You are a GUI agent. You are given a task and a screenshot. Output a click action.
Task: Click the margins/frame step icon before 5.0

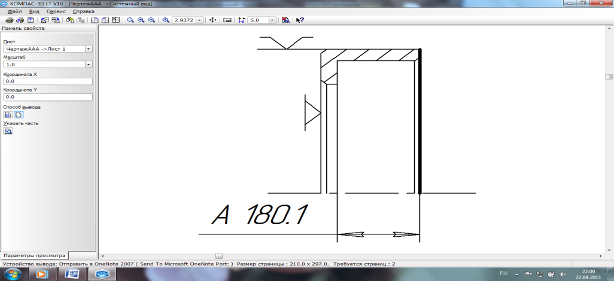click(x=241, y=20)
